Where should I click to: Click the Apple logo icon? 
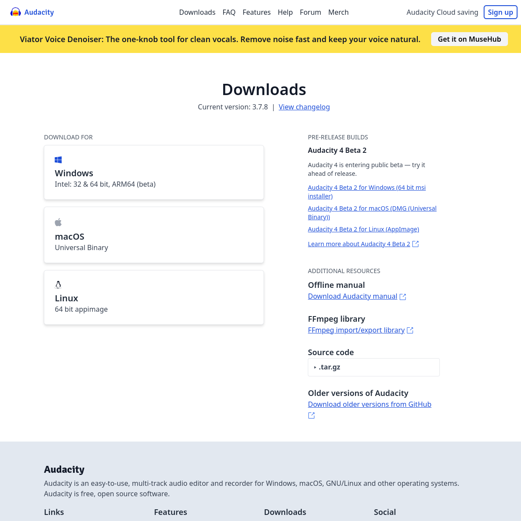pos(58,222)
